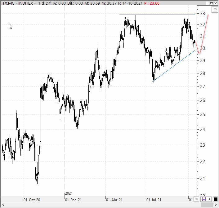The width and height of the screenshot is (219, 208).
Task: Click the M: 30,69 maximum value
Action: click(x=92, y=3)
